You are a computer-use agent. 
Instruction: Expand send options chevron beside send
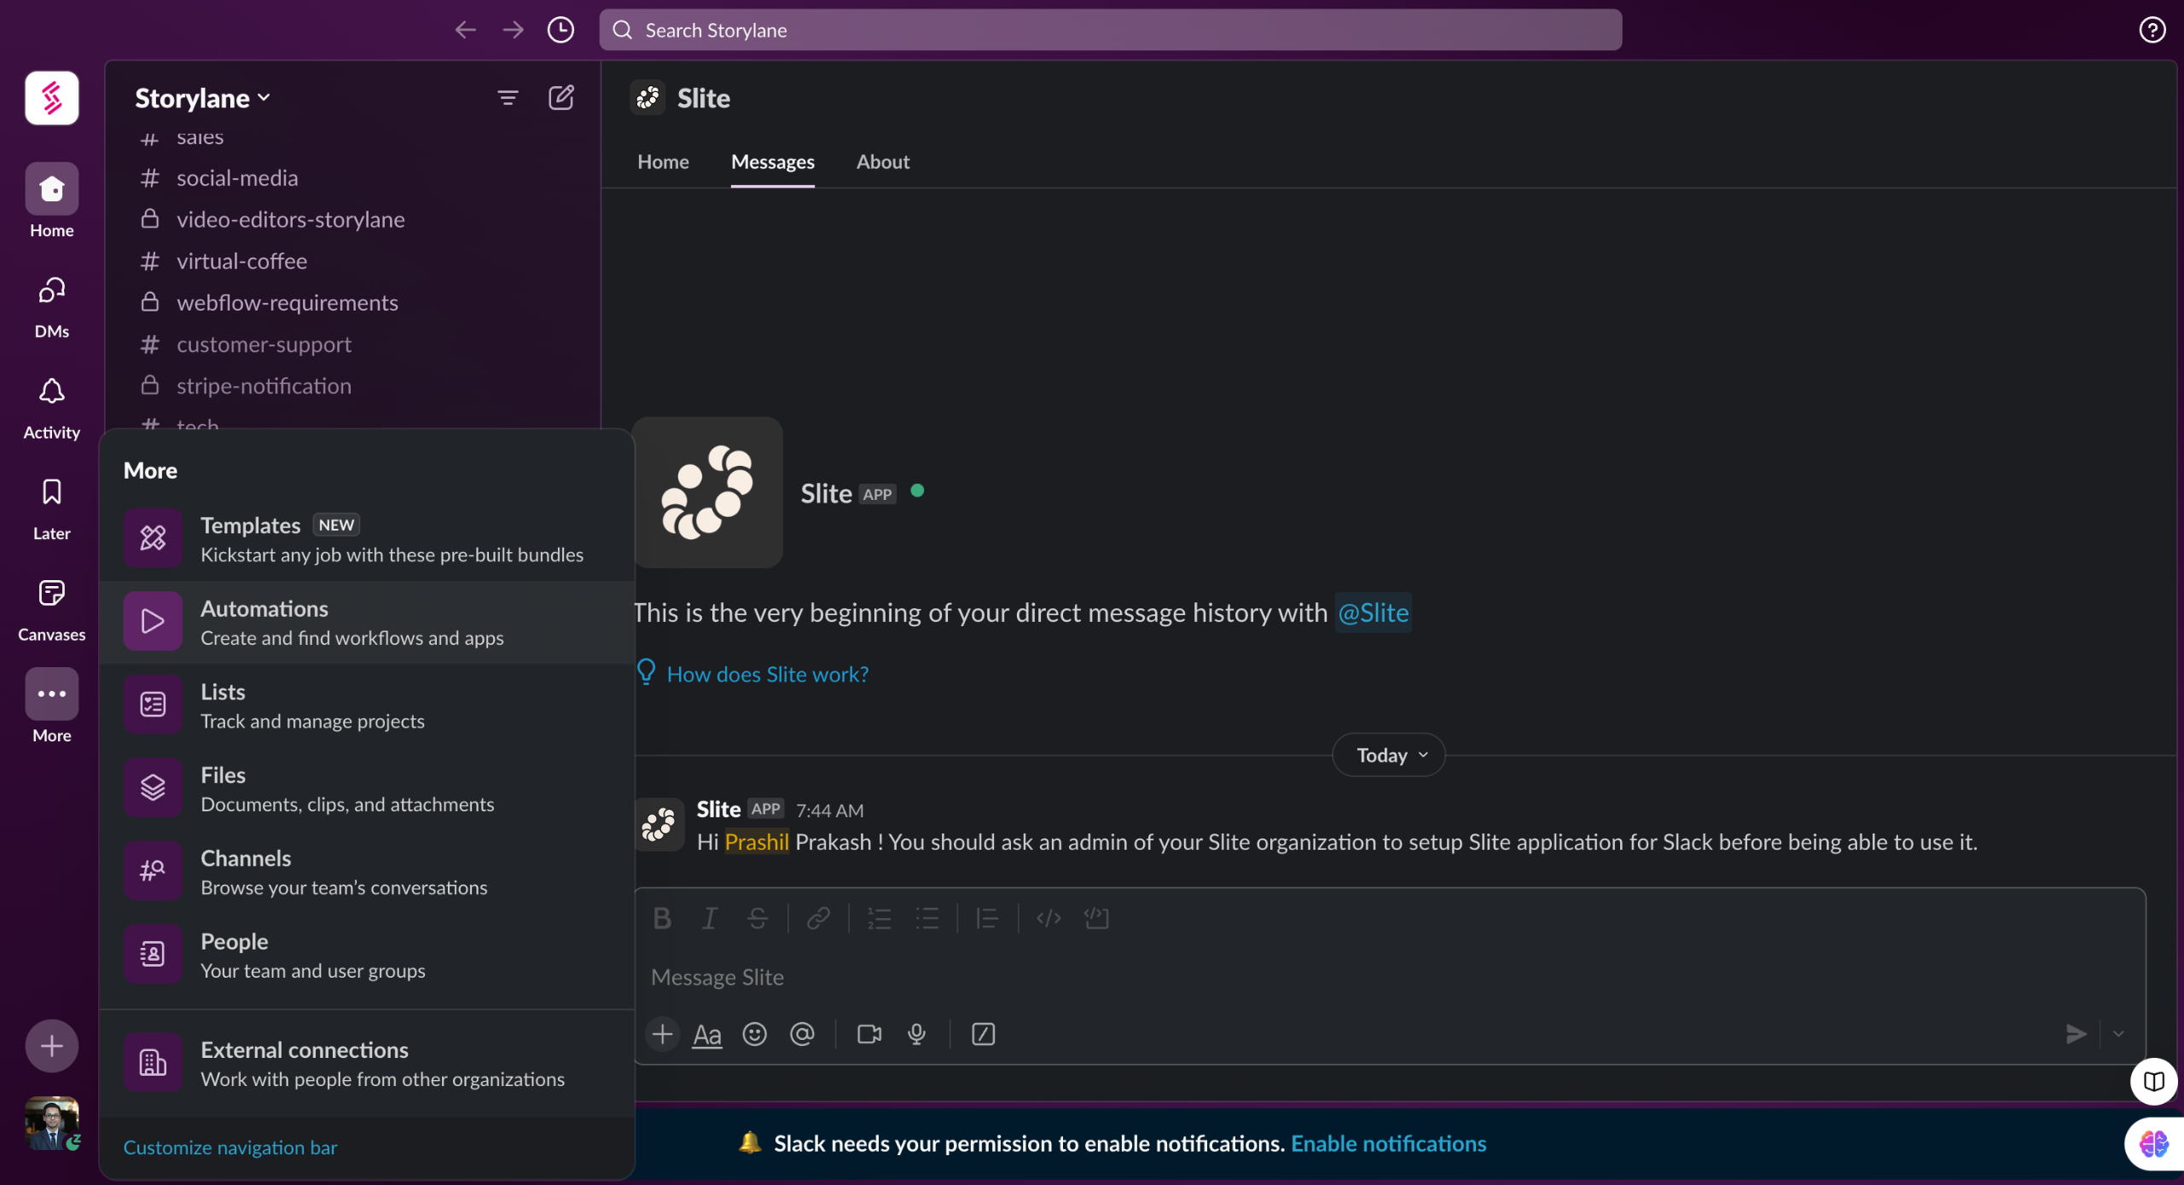point(2118,1034)
